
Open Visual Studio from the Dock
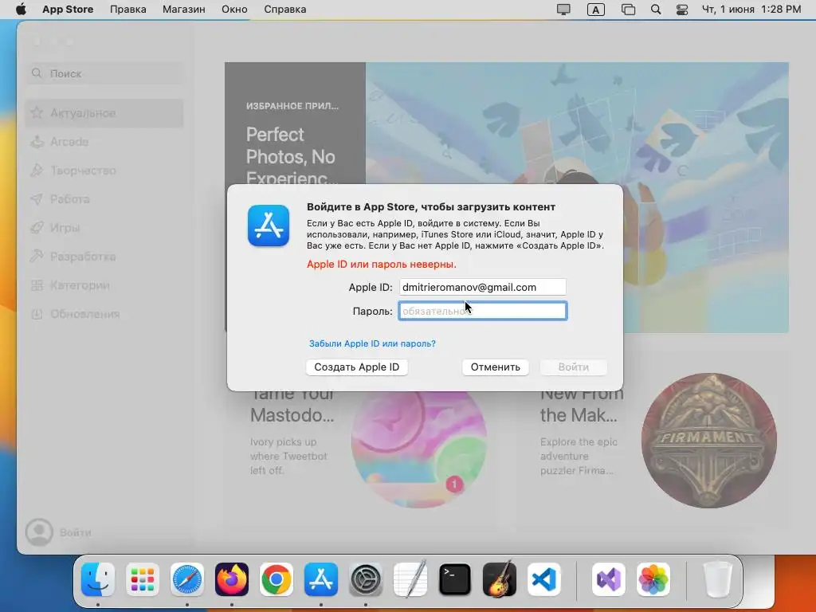click(x=609, y=579)
